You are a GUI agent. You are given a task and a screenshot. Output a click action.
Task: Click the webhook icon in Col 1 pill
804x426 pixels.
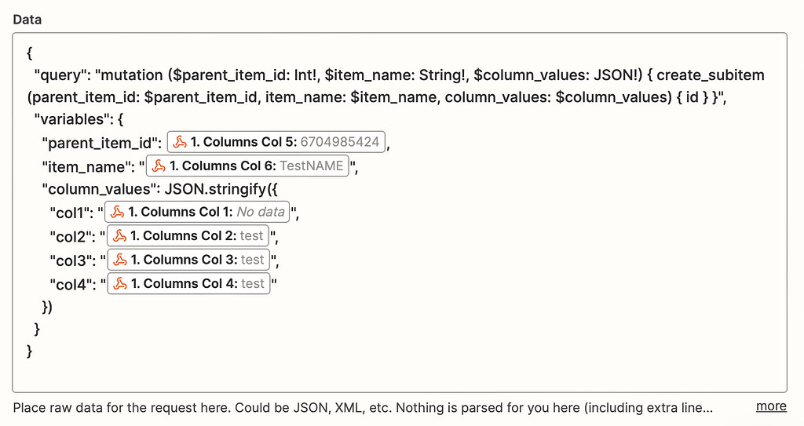tap(118, 213)
